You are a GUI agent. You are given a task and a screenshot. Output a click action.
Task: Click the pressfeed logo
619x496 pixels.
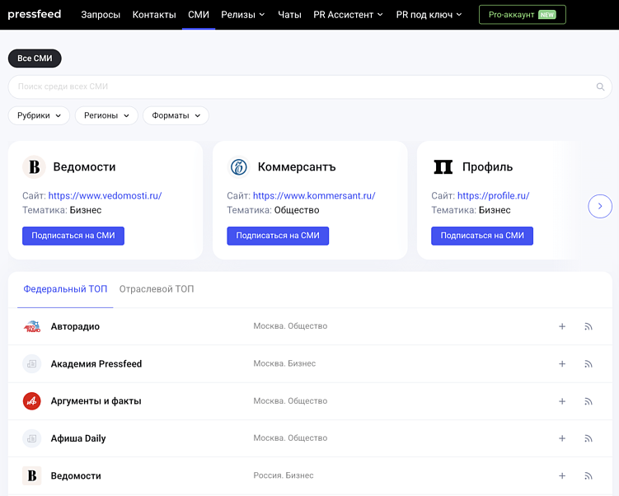(35, 14)
